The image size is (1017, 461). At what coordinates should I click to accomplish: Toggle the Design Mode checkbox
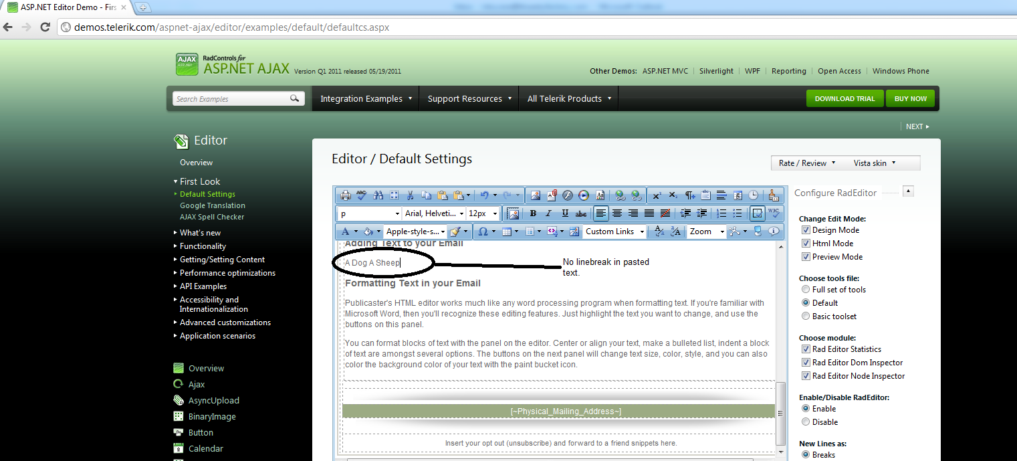point(806,230)
